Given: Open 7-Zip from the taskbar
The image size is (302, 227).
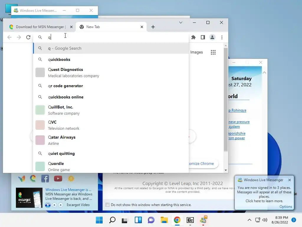Looking at the screenshot, I should 190,220.
